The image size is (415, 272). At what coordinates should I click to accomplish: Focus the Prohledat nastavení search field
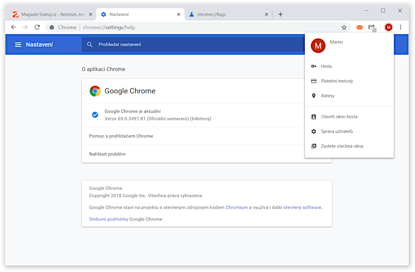point(194,45)
